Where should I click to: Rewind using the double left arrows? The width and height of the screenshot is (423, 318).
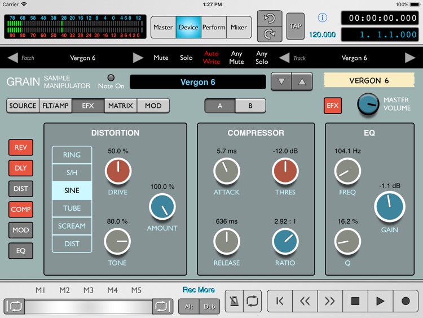305,301
